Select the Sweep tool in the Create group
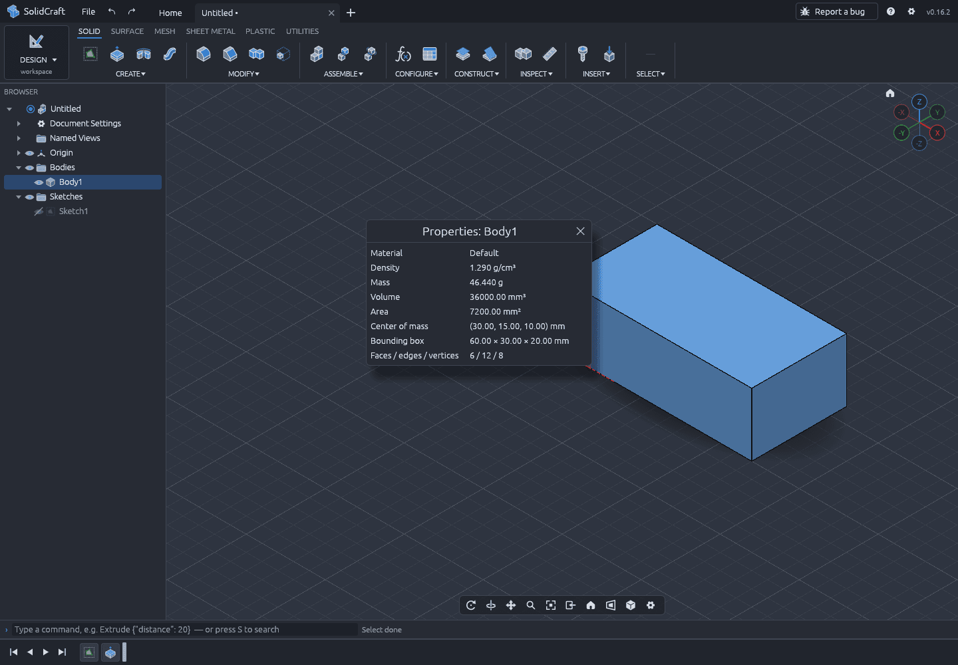958x665 pixels. point(170,55)
